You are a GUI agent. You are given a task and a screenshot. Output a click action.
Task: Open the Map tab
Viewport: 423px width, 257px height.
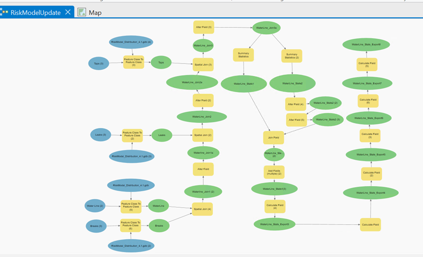95,12
